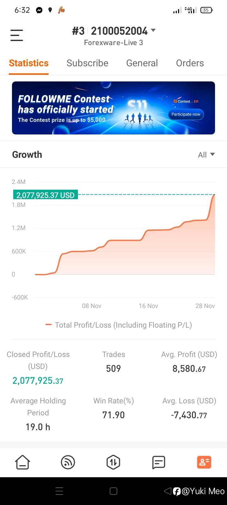Tap account 2100052004 title selector
Image resolution: width=227 pixels, height=505 pixels.
point(119,31)
